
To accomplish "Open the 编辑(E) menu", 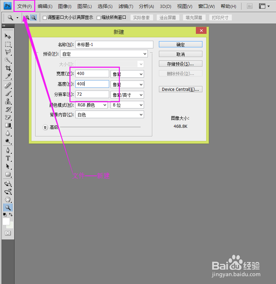I will 45,6.
